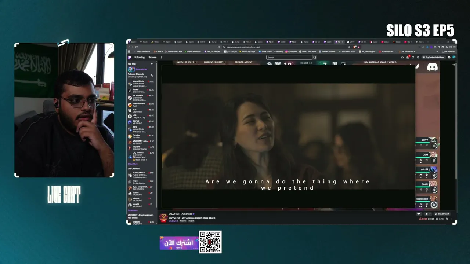Go forward in the browser

click(133, 47)
